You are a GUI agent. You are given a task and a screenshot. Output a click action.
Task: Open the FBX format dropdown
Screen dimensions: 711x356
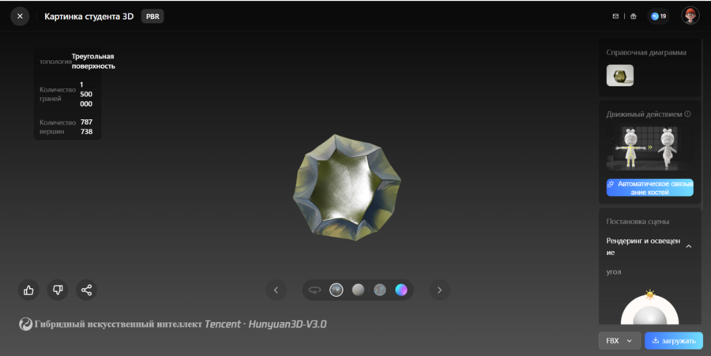(619, 340)
